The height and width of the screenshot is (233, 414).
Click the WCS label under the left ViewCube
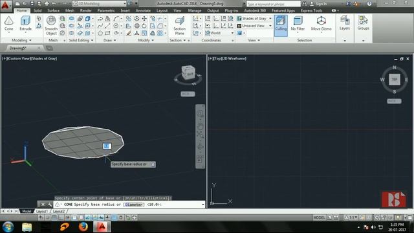188,94
